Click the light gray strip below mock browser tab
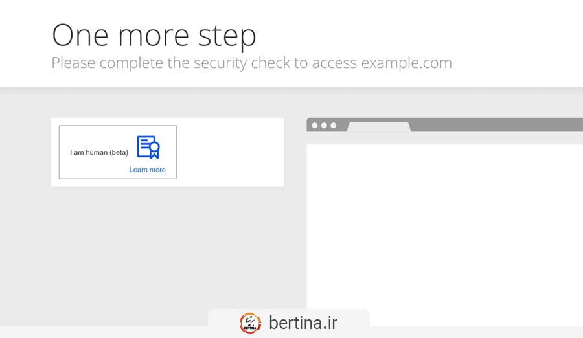Screen dimensions: 583x338 pyautogui.click(x=444, y=138)
